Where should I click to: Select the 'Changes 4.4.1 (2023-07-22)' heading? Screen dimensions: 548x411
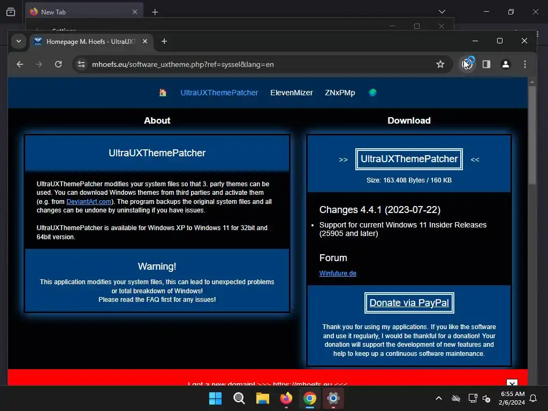[379, 210]
